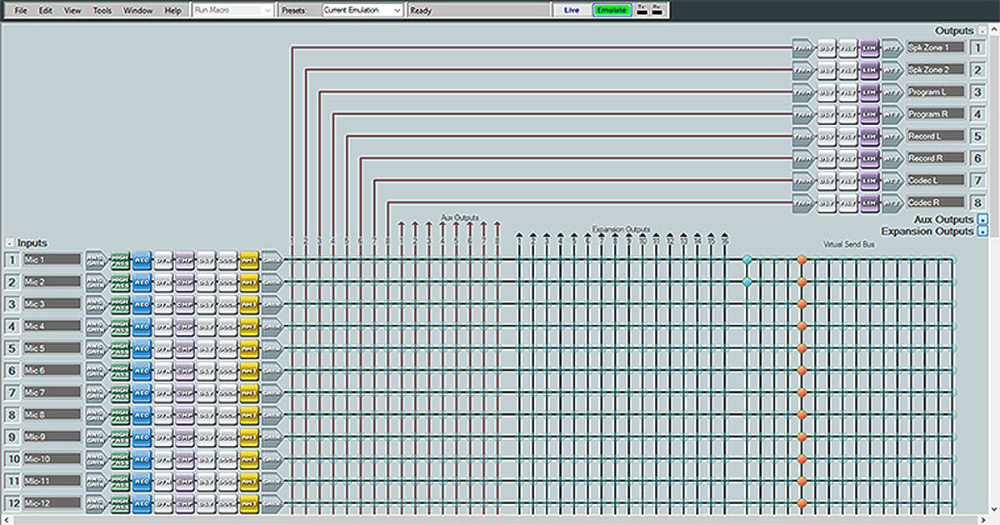Select input channel number 1 button
The height and width of the screenshot is (525, 1000).
pos(12,260)
